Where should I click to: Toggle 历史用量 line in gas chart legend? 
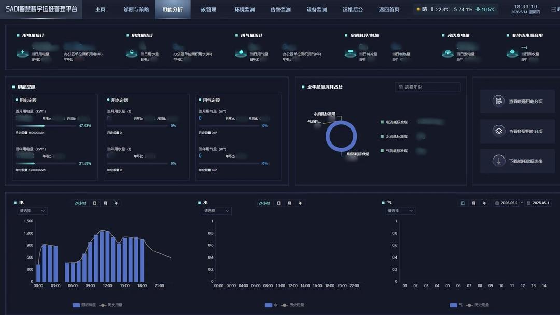point(478,305)
